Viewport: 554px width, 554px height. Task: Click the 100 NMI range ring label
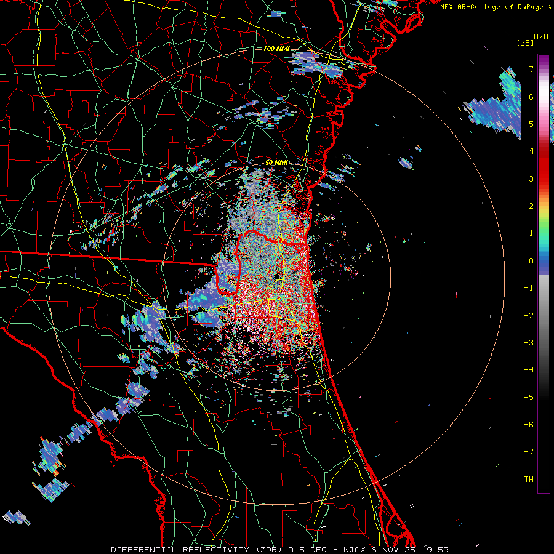pyautogui.click(x=276, y=49)
